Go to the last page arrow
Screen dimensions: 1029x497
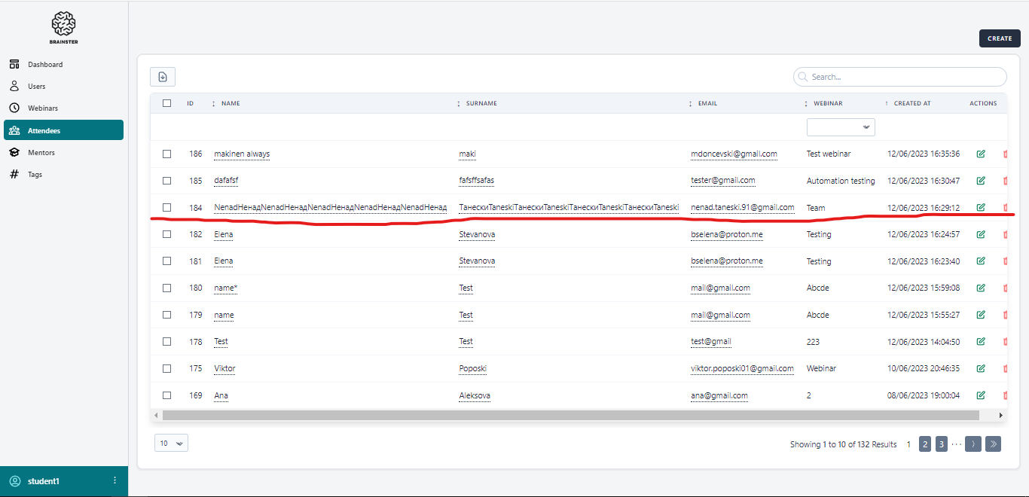click(x=993, y=444)
